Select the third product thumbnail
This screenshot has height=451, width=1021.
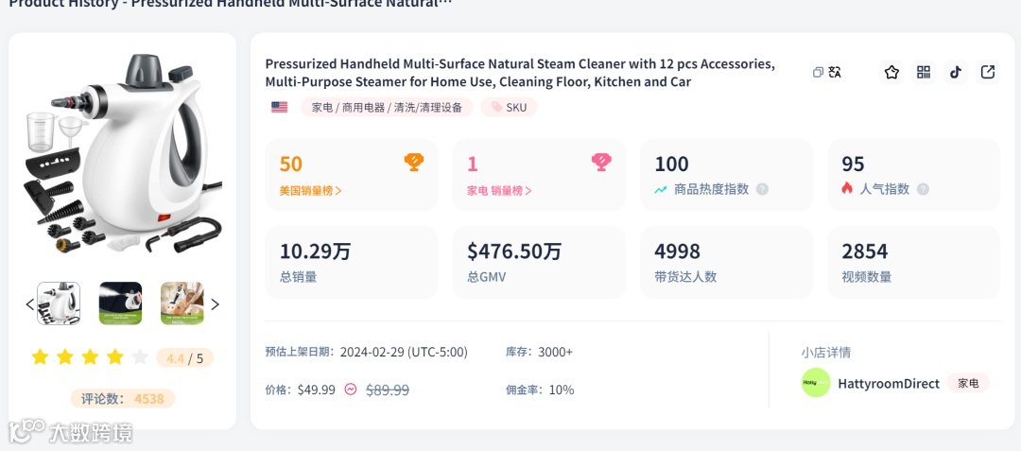click(182, 304)
